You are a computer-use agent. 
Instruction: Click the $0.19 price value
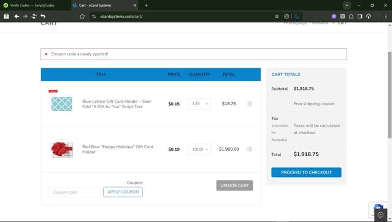[x=174, y=149]
